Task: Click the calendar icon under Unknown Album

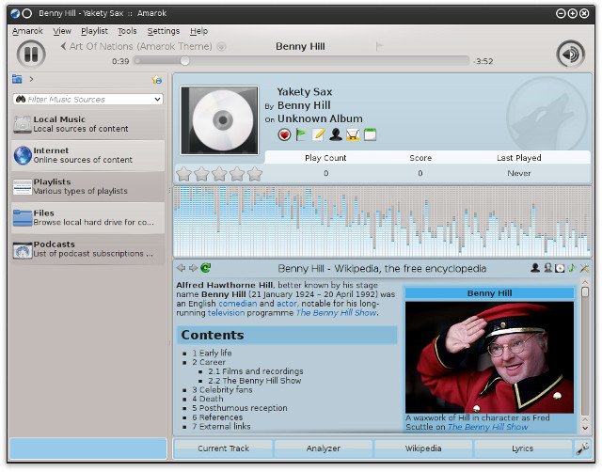Action: click(x=370, y=134)
